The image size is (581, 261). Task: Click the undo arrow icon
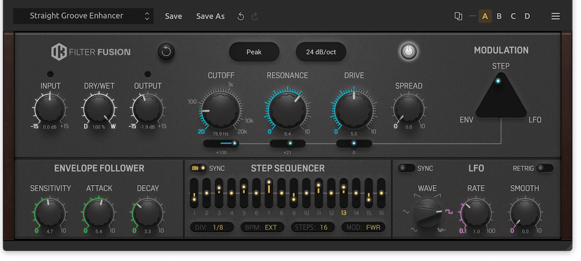click(241, 16)
